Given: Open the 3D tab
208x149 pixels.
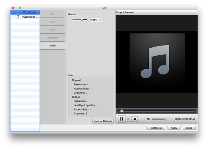Looking at the screenshot, I should (x=53, y=14).
